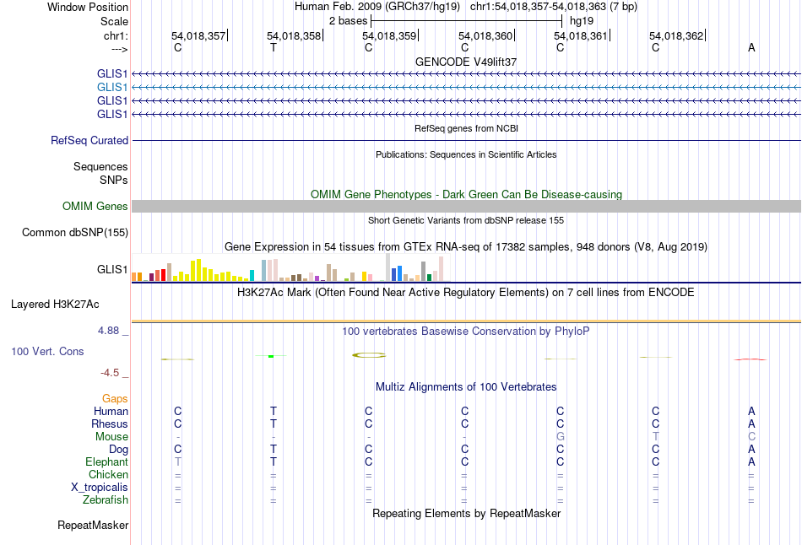Click the light blue GLIS1 transcript label
This screenshot has width=802, height=545.
coord(112,88)
